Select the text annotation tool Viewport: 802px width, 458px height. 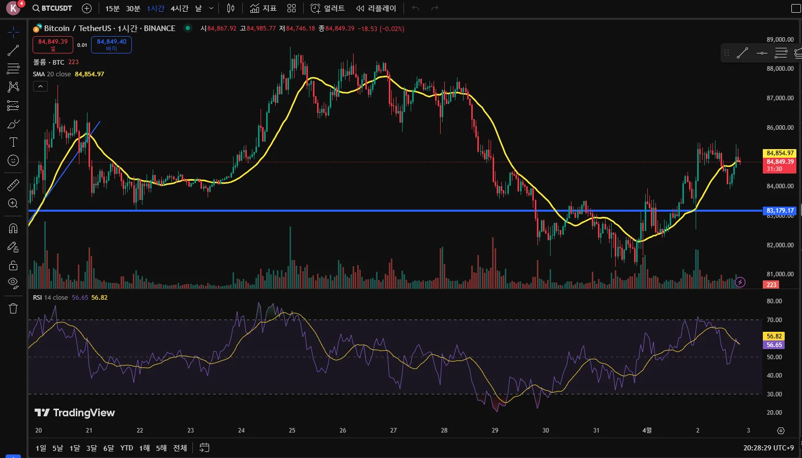13,142
